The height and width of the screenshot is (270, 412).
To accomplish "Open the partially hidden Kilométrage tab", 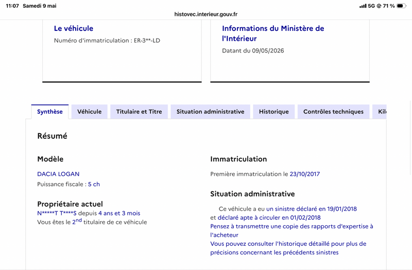I will coord(380,112).
